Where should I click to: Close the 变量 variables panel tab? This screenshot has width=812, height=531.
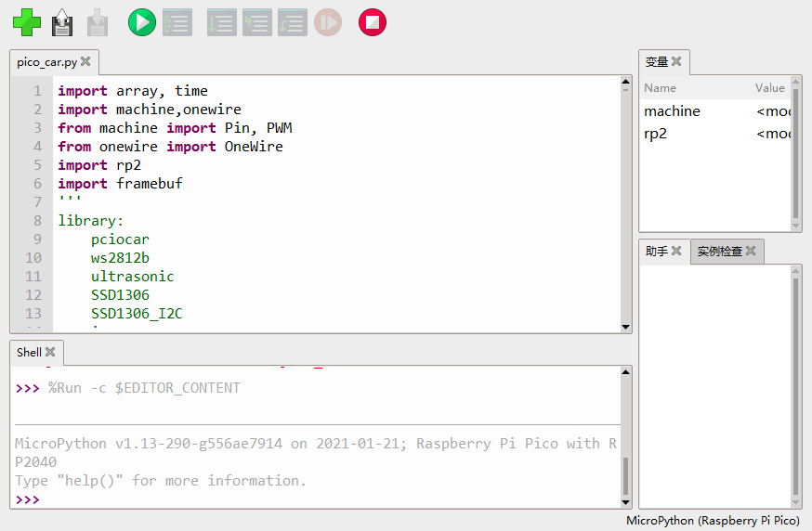coord(677,61)
